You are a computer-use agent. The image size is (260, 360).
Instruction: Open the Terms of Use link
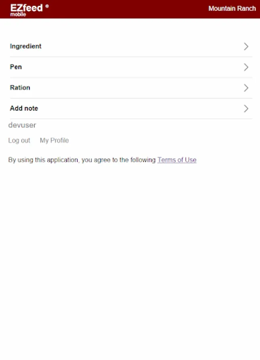[177, 160]
